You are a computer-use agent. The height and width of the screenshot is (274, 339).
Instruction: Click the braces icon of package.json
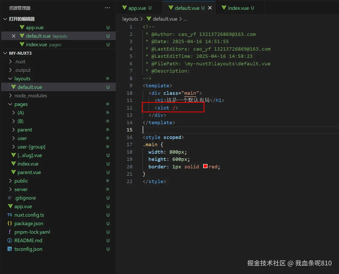click(x=10, y=223)
